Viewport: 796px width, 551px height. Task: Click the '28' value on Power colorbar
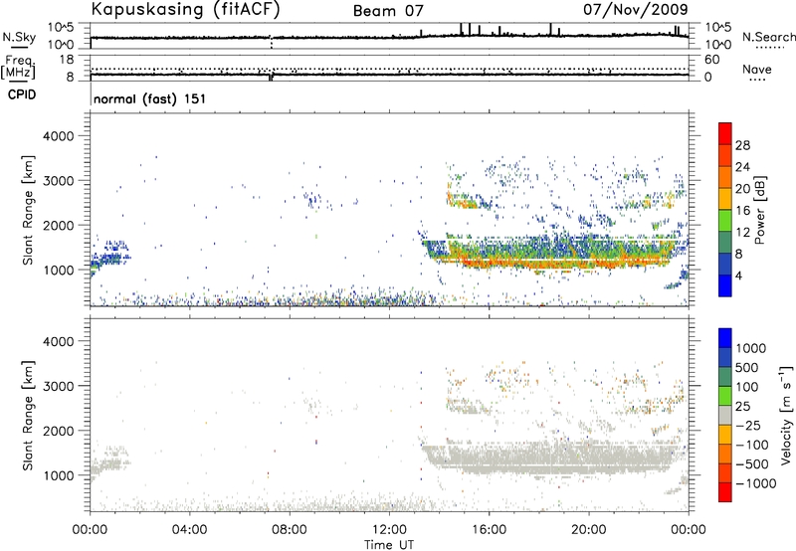[742, 145]
